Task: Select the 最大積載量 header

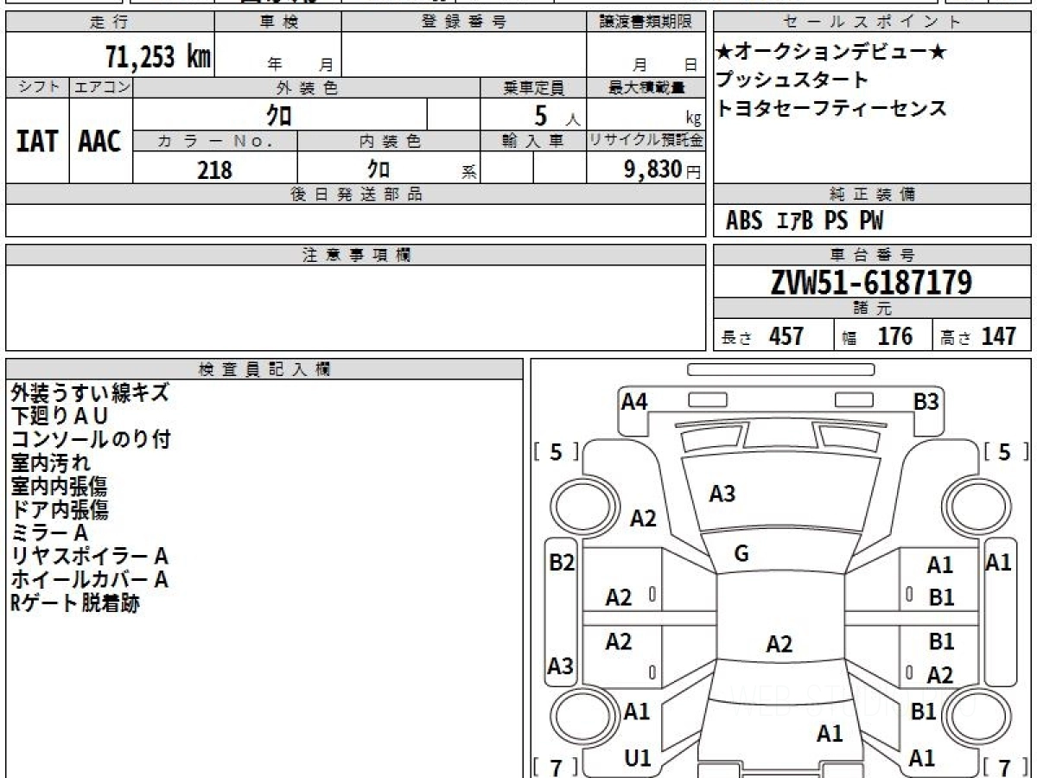Action: [646, 87]
